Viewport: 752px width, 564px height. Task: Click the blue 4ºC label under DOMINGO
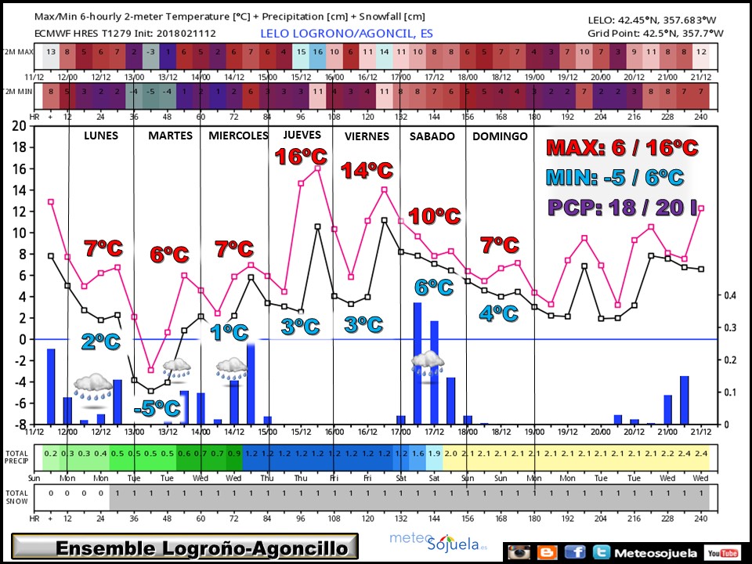[499, 313]
